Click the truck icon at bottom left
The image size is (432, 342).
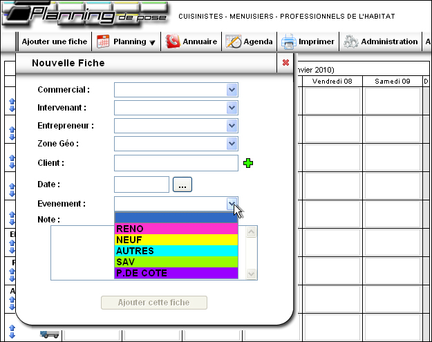click(x=48, y=334)
